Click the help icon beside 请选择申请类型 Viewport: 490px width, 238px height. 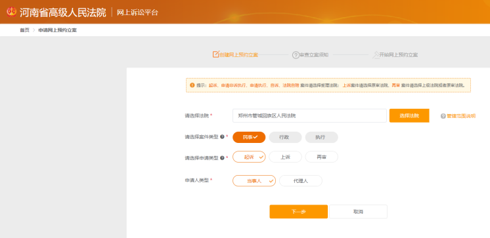tap(222, 158)
